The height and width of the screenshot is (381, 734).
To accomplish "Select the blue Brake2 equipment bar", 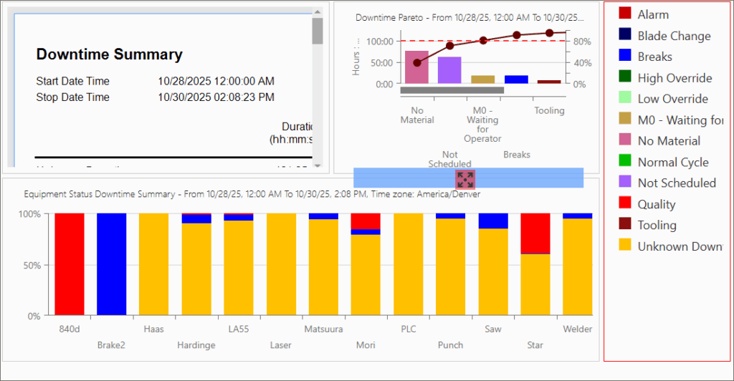I will pyautogui.click(x=112, y=264).
